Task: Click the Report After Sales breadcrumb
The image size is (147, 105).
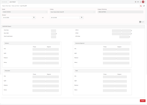Action: point(6,6)
